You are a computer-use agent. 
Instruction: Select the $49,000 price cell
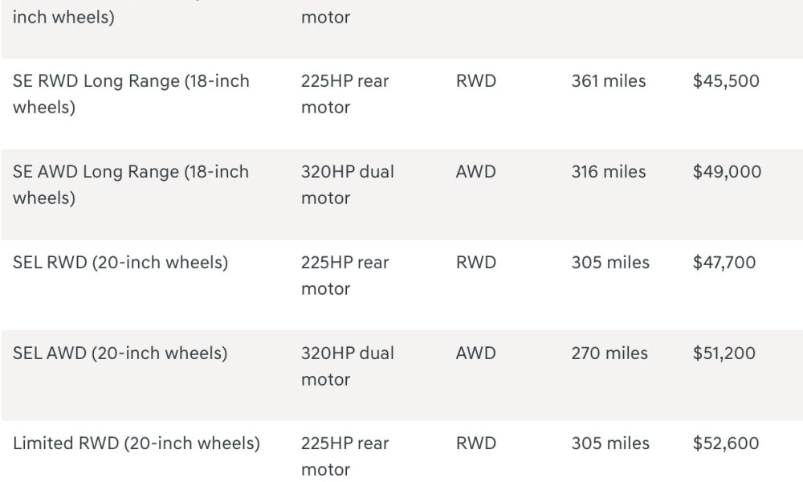pyautogui.click(x=727, y=172)
